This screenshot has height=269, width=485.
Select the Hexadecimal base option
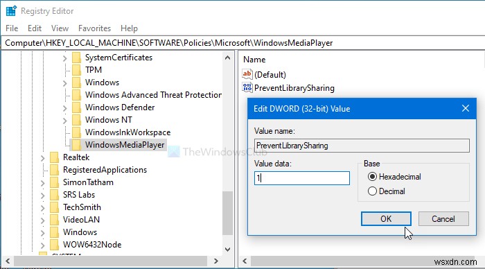pos(373,177)
